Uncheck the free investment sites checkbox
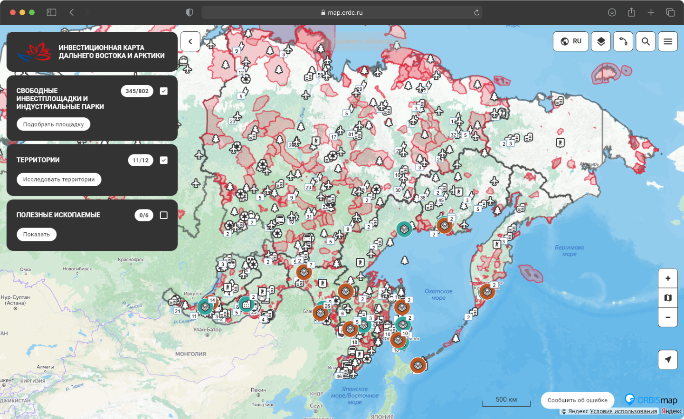The width and height of the screenshot is (684, 419). click(164, 91)
